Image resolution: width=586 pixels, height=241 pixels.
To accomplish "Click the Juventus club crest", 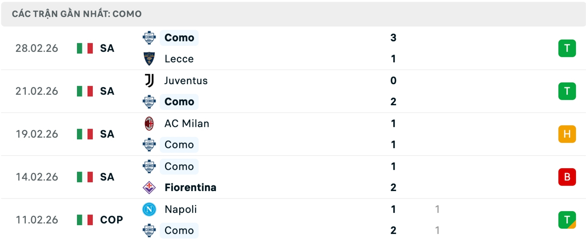I will coord(149,80).
